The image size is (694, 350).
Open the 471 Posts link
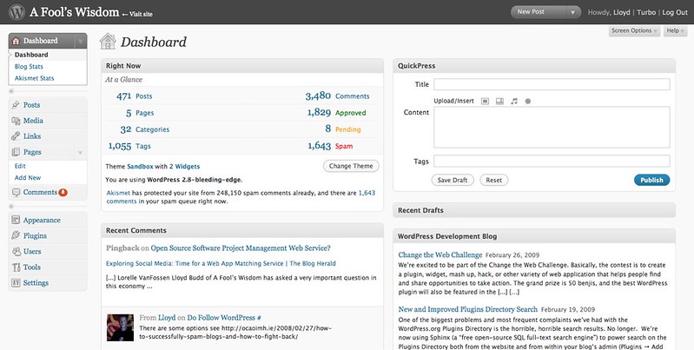[134, 96]
